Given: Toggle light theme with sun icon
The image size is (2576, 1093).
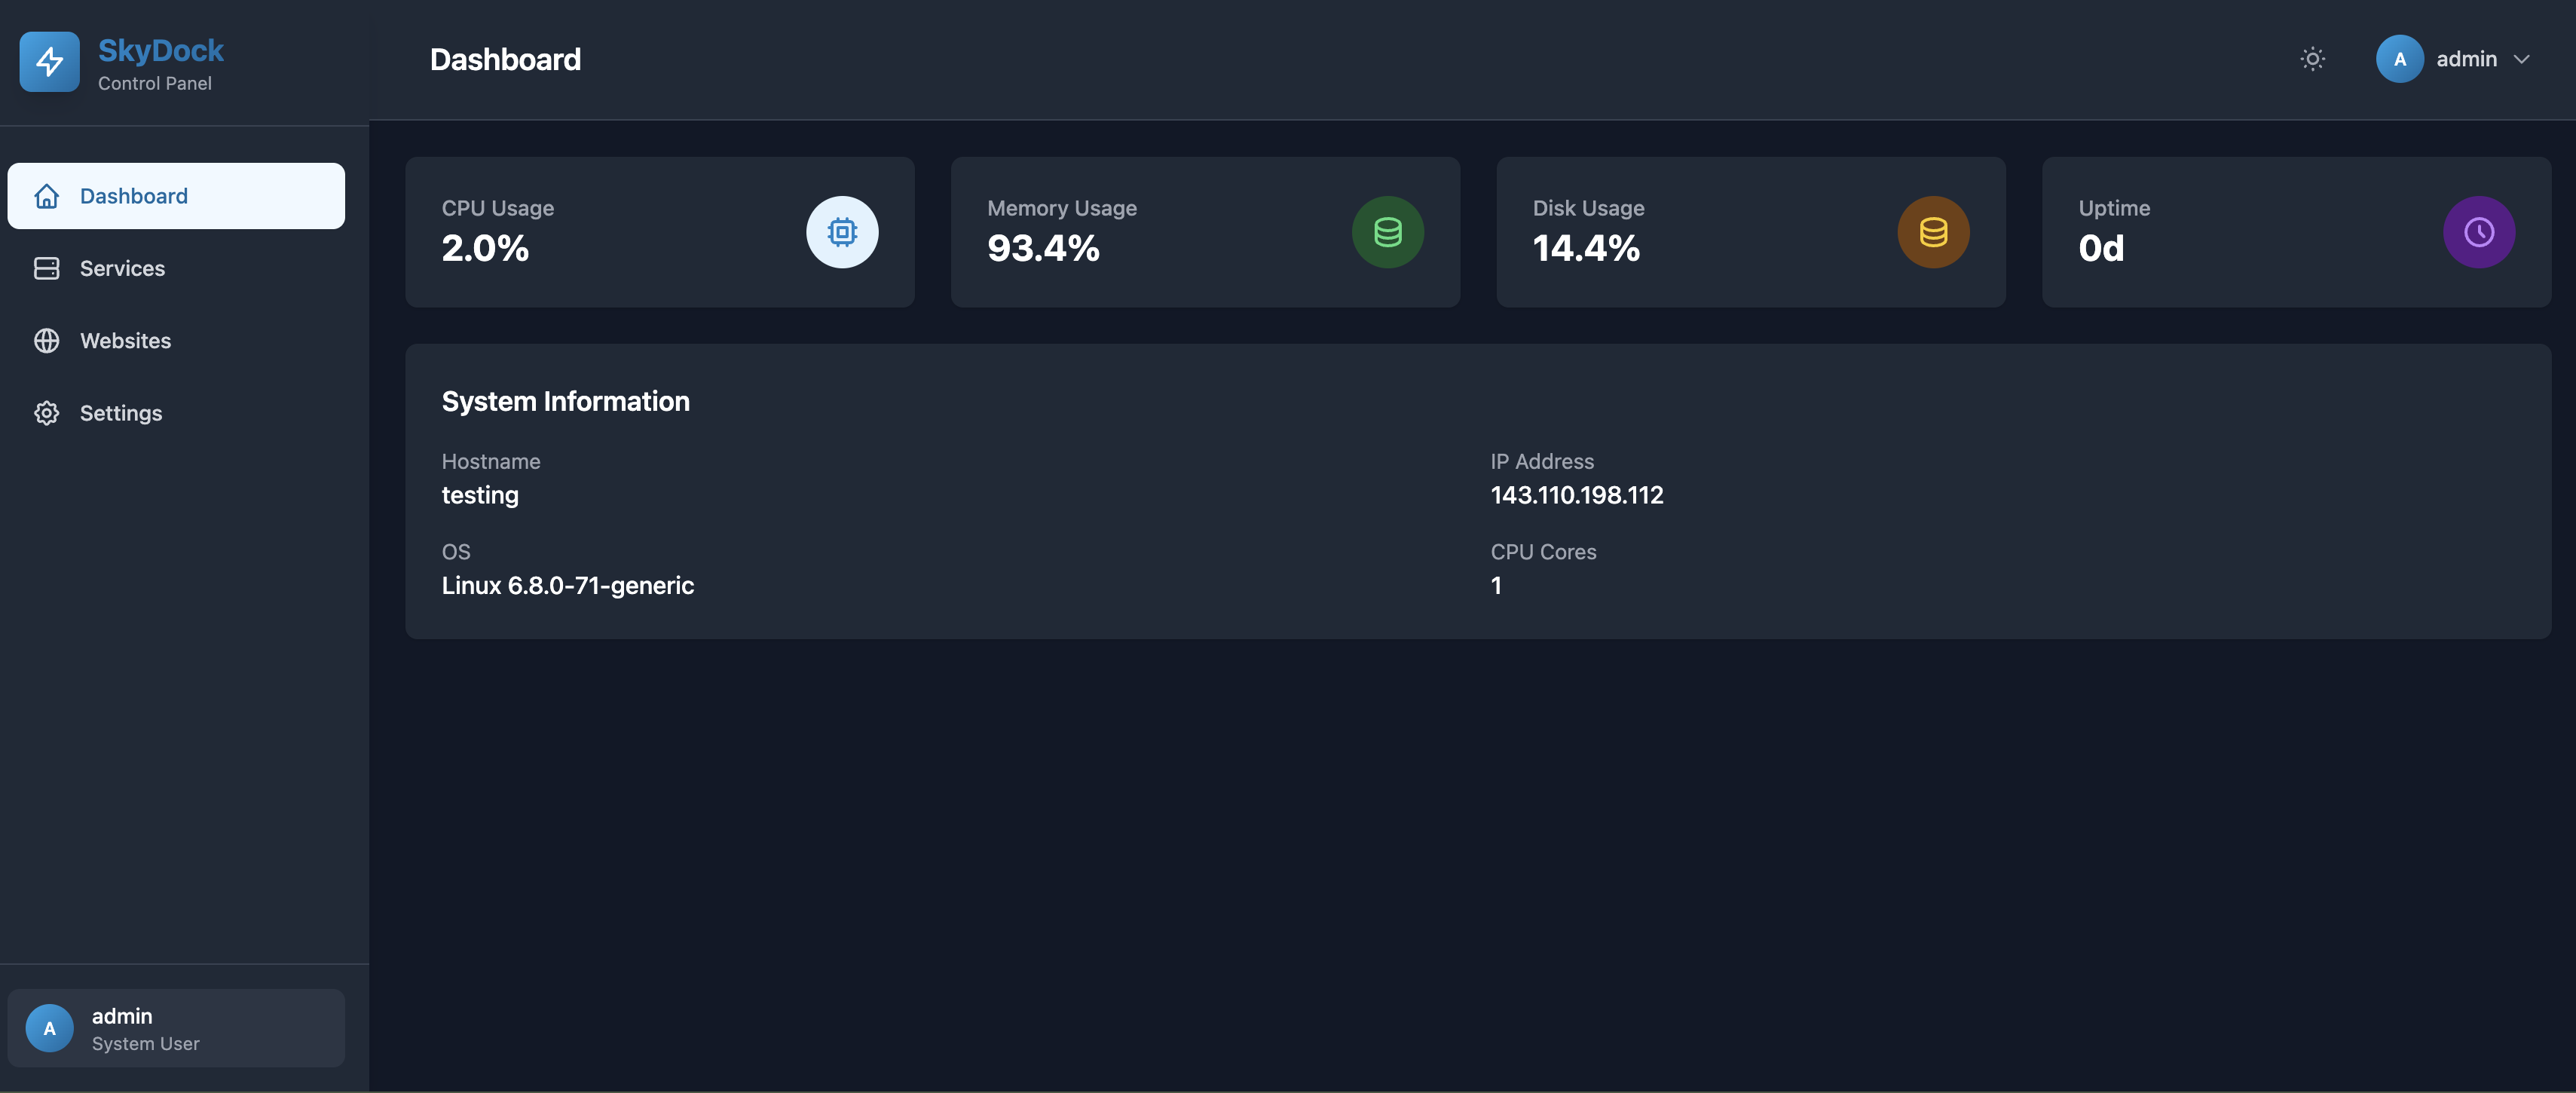Looking at the screenshot, I should 2312,59.
